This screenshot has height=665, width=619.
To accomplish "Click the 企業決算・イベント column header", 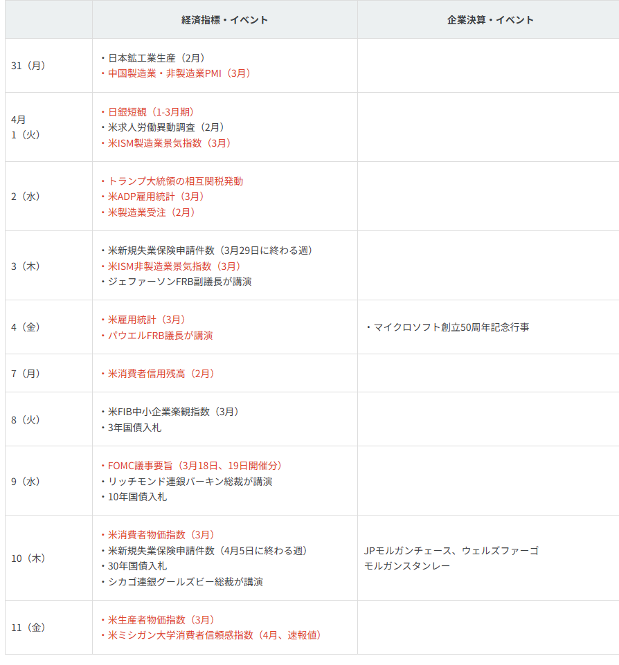I will 490,19.
